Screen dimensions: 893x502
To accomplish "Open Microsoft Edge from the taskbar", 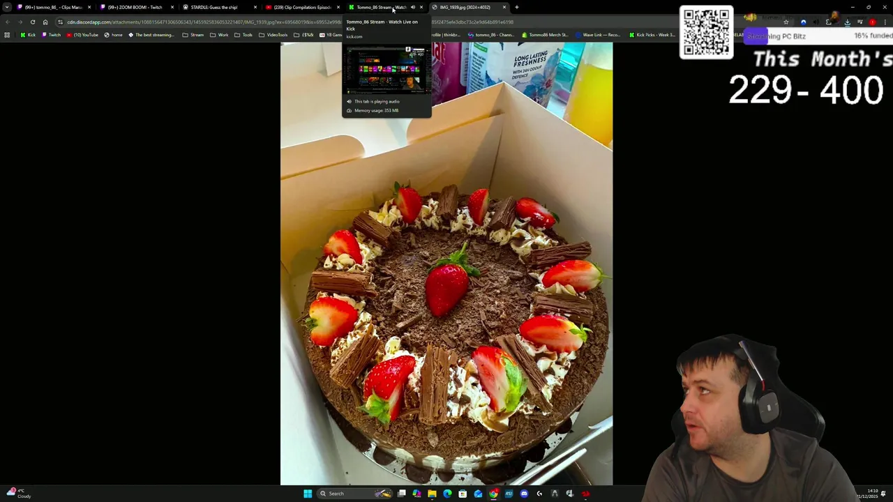I will [447, 494].
